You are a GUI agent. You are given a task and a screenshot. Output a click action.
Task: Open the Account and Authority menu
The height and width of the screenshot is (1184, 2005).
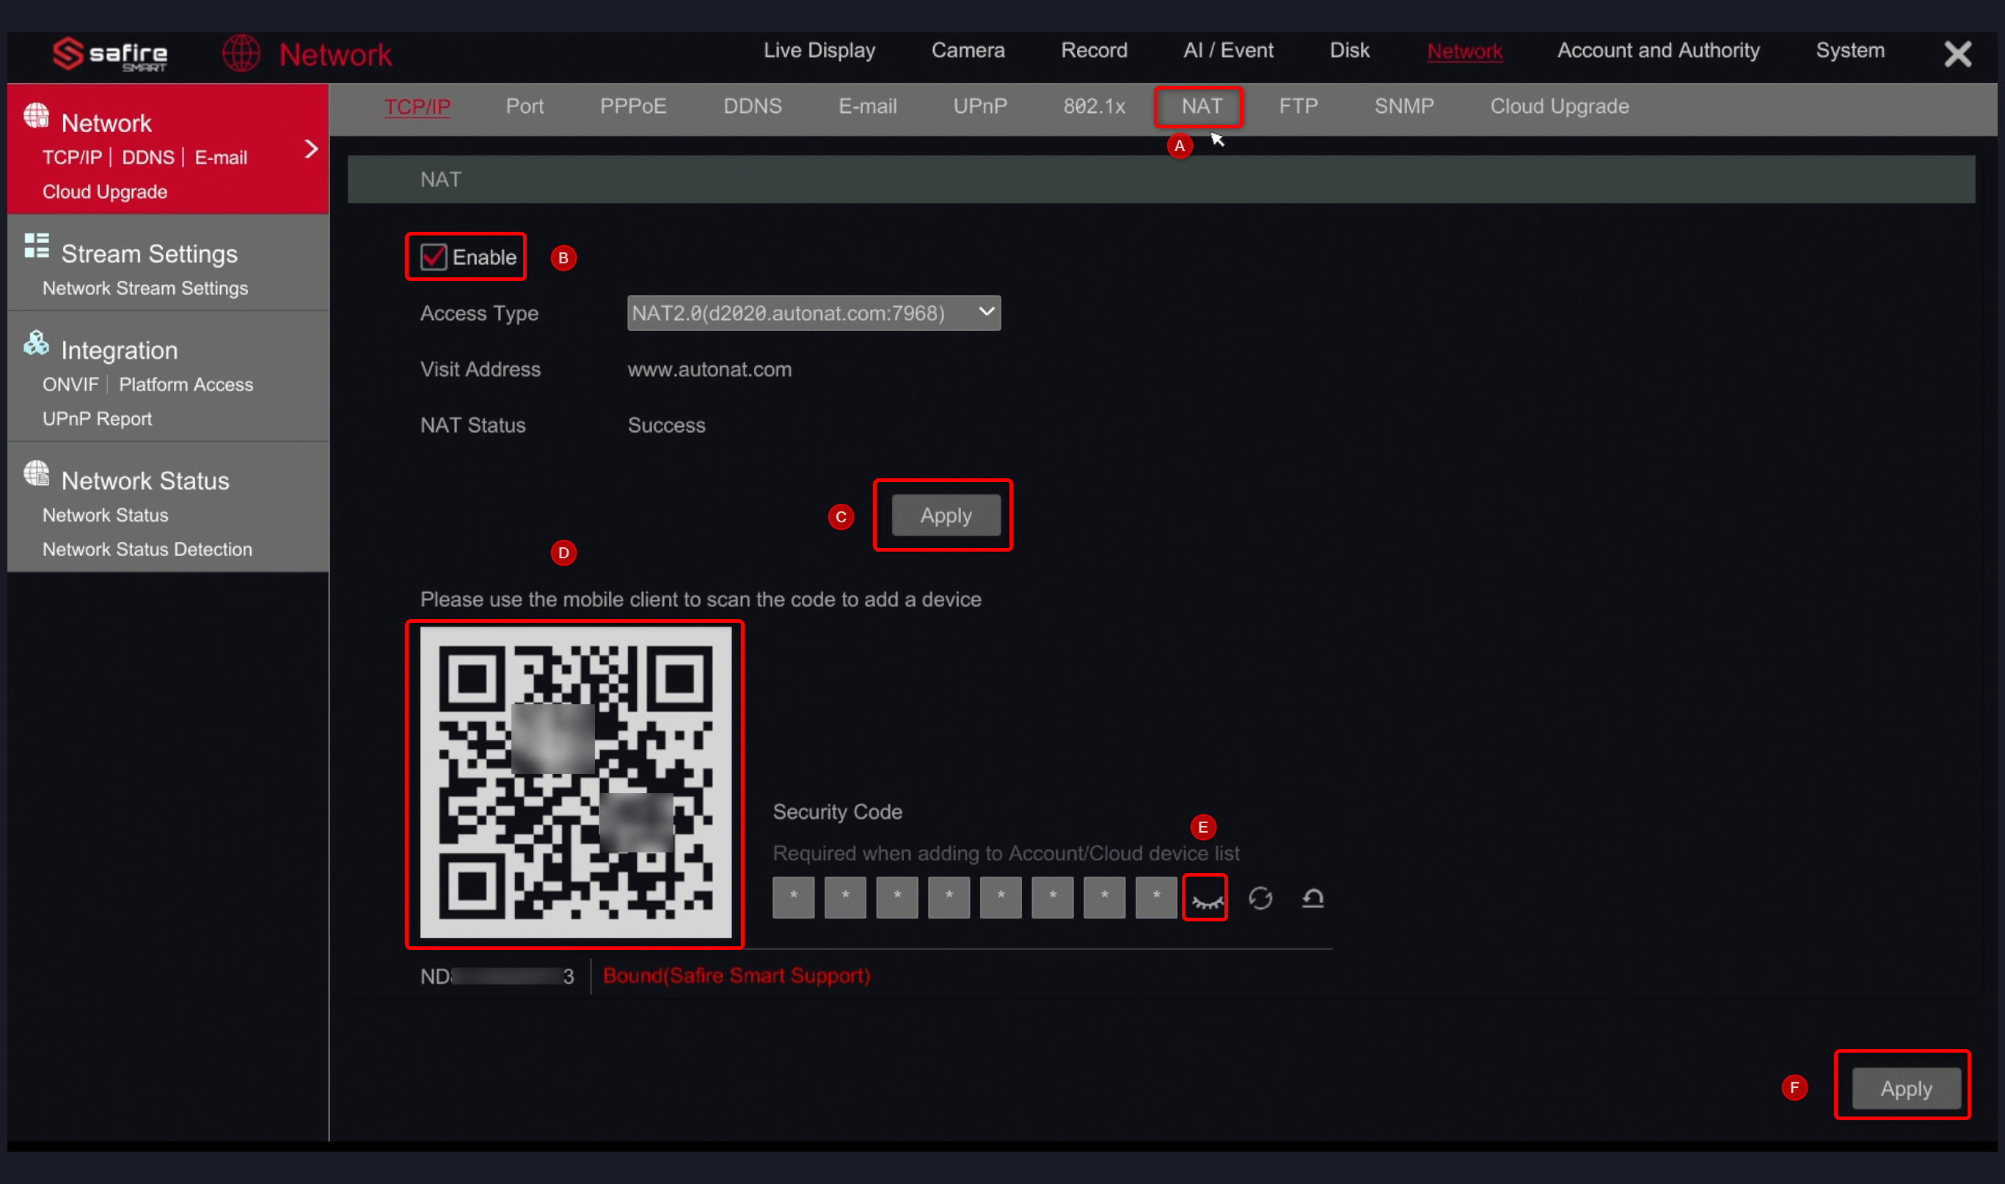tap(1658, 49)
